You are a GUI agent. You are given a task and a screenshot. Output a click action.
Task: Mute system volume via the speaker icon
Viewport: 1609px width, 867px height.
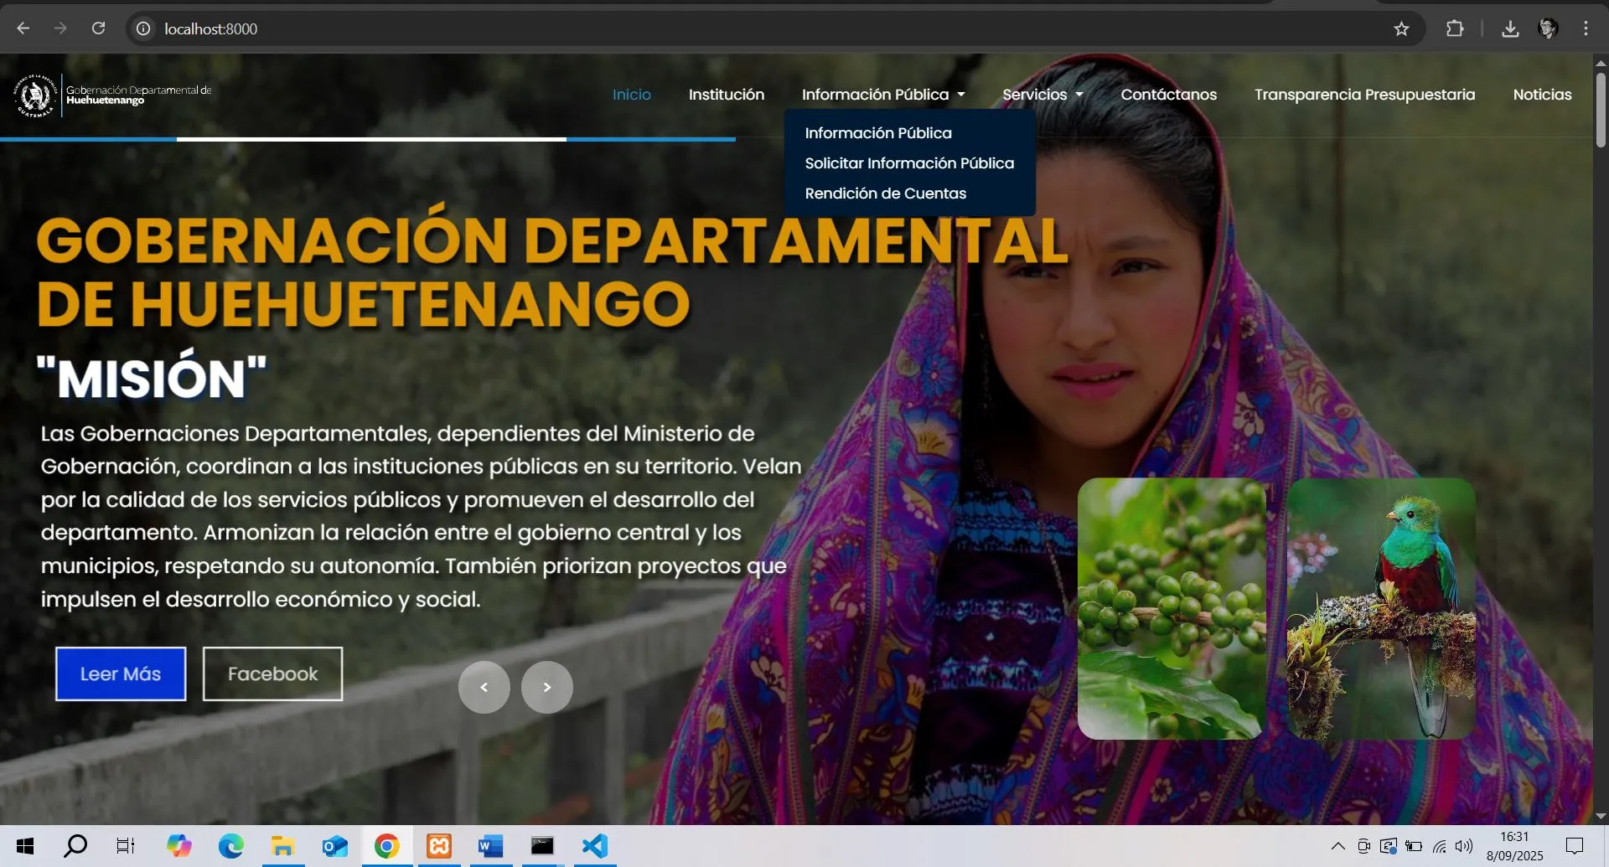(1464, 845)
